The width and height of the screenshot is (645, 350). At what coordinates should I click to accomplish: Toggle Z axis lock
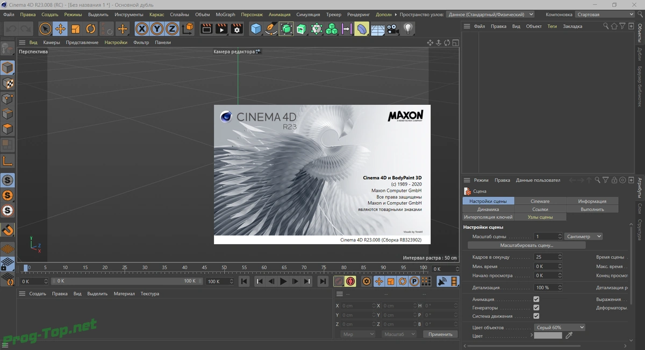172,28
